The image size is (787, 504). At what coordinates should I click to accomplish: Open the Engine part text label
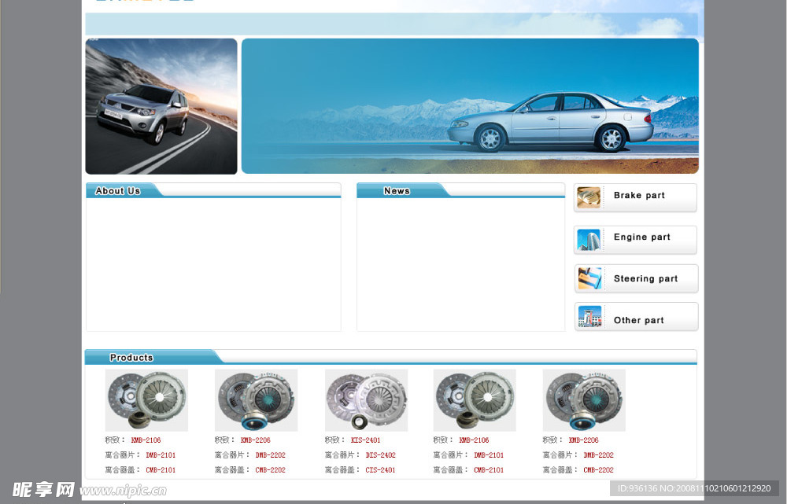(642, 237)
